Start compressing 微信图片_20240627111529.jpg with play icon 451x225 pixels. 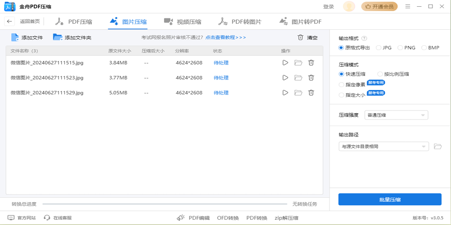(285, 93)
